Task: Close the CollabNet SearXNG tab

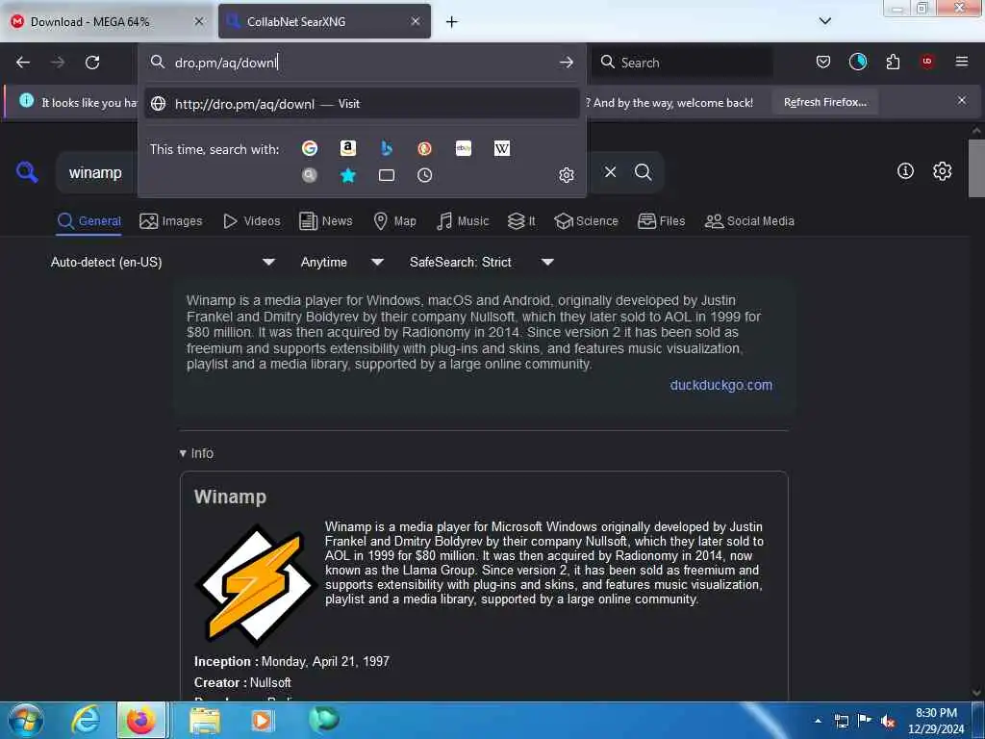Action: pos(416,21)
